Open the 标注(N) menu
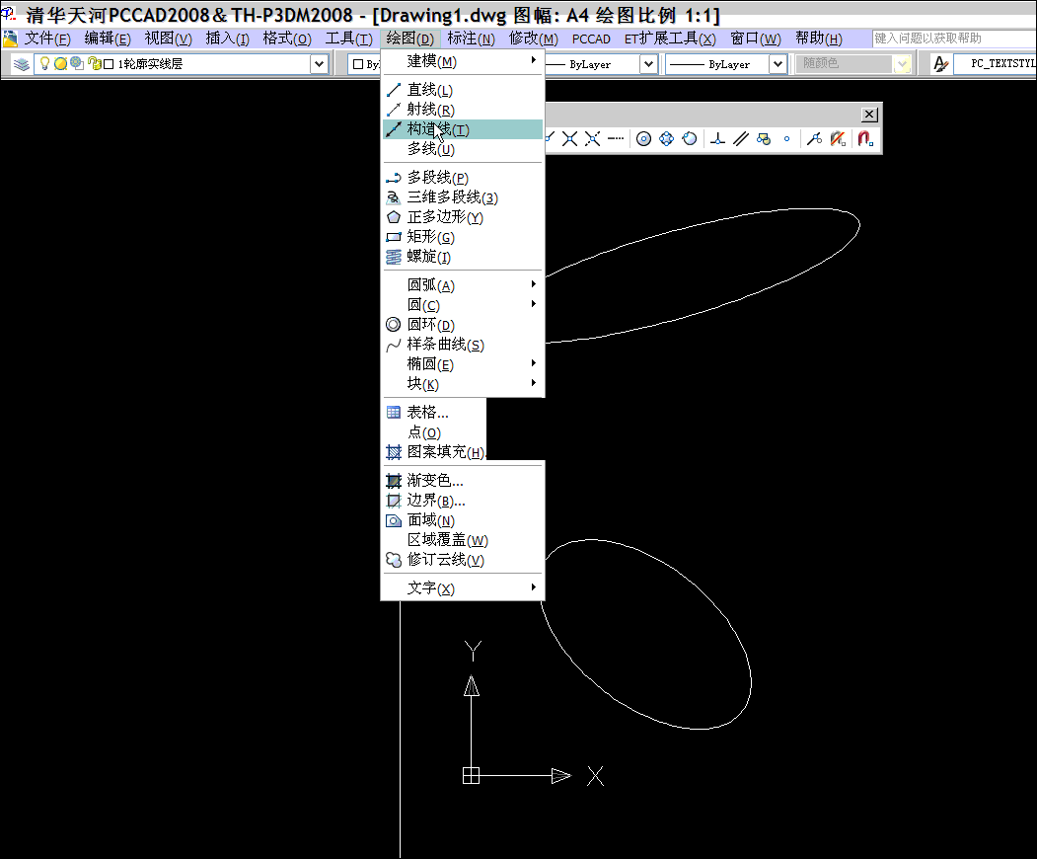1037x859 pixels. click(469, 39)
